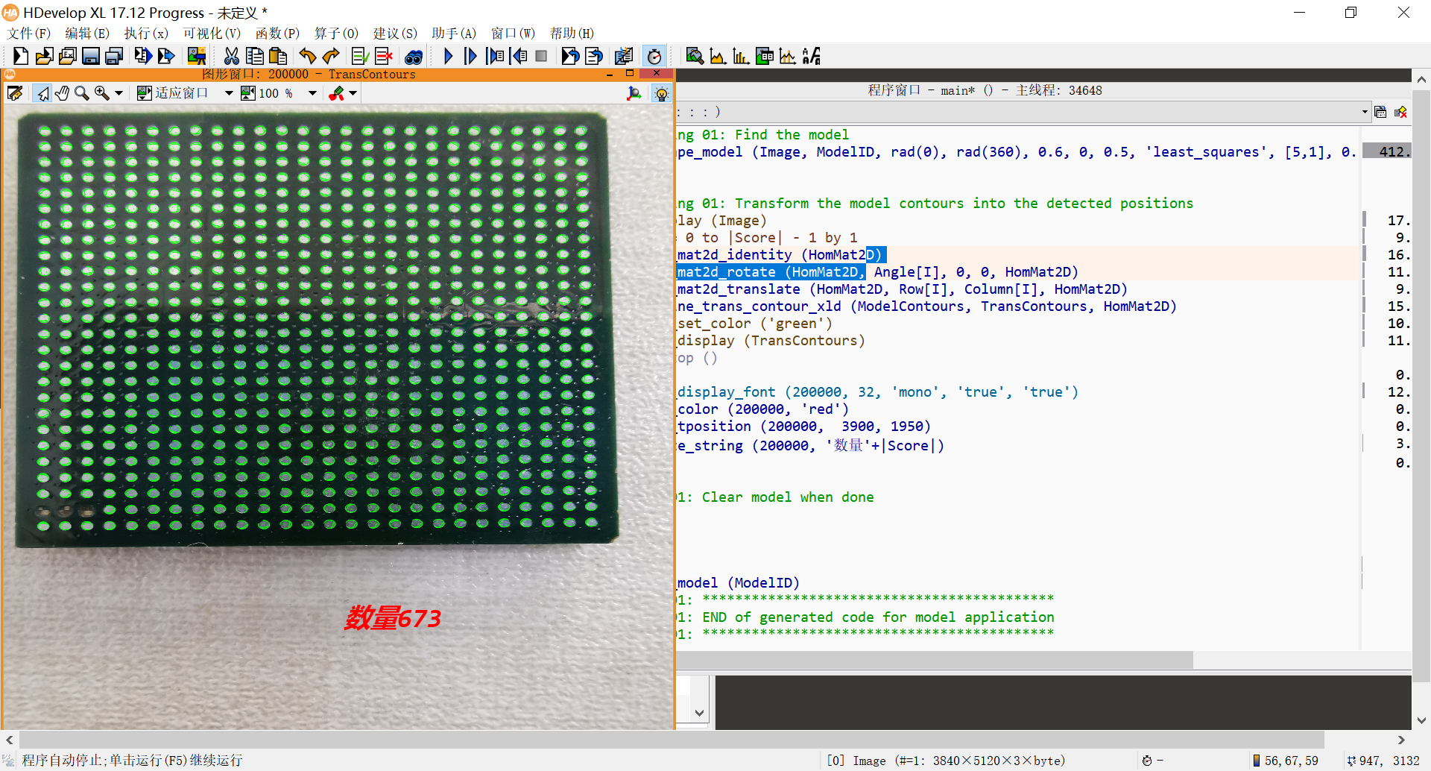Image resolution: width=1431 pixels, height=771 pixels.
Task: Click the Undo arrow icon
Action: pos(307,56)
